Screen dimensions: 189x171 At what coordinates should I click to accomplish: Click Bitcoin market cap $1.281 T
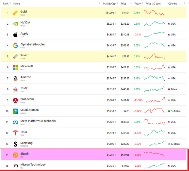click(x=111, y=155)
